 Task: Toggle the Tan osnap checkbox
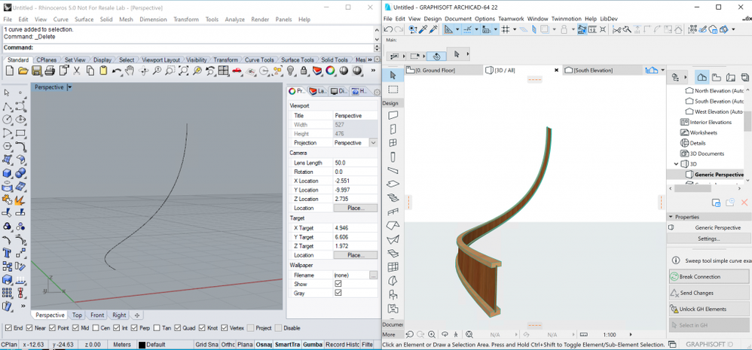point(157,328)
